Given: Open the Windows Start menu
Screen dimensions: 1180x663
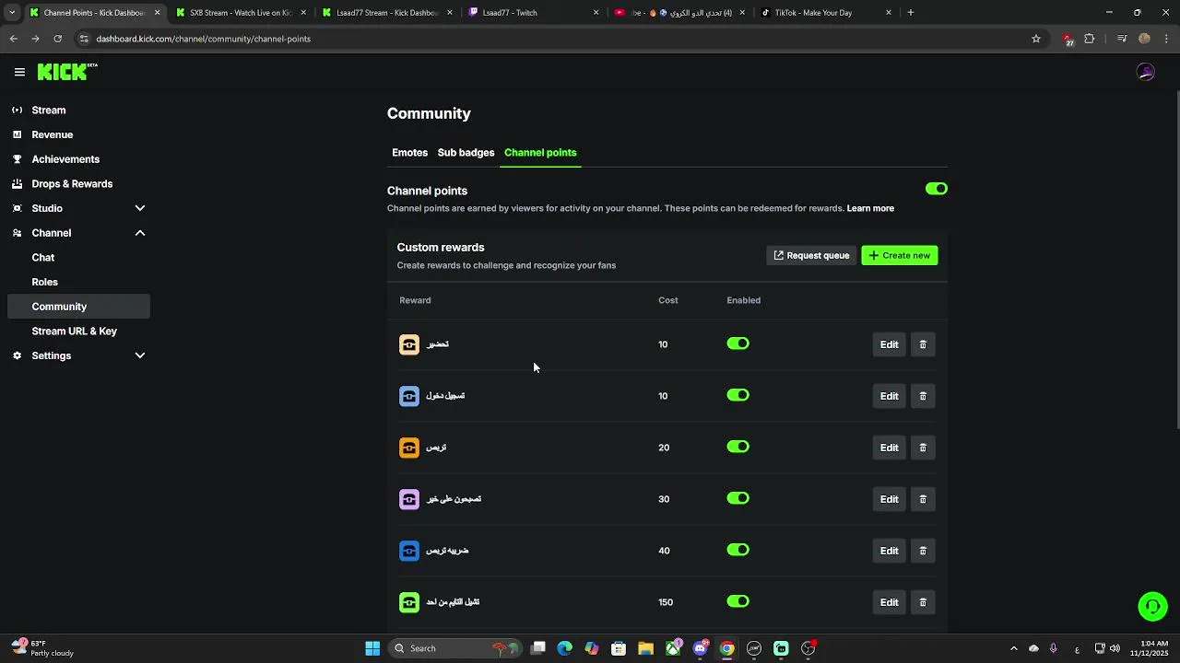Looking at the screenshot, I should [372, 648].
